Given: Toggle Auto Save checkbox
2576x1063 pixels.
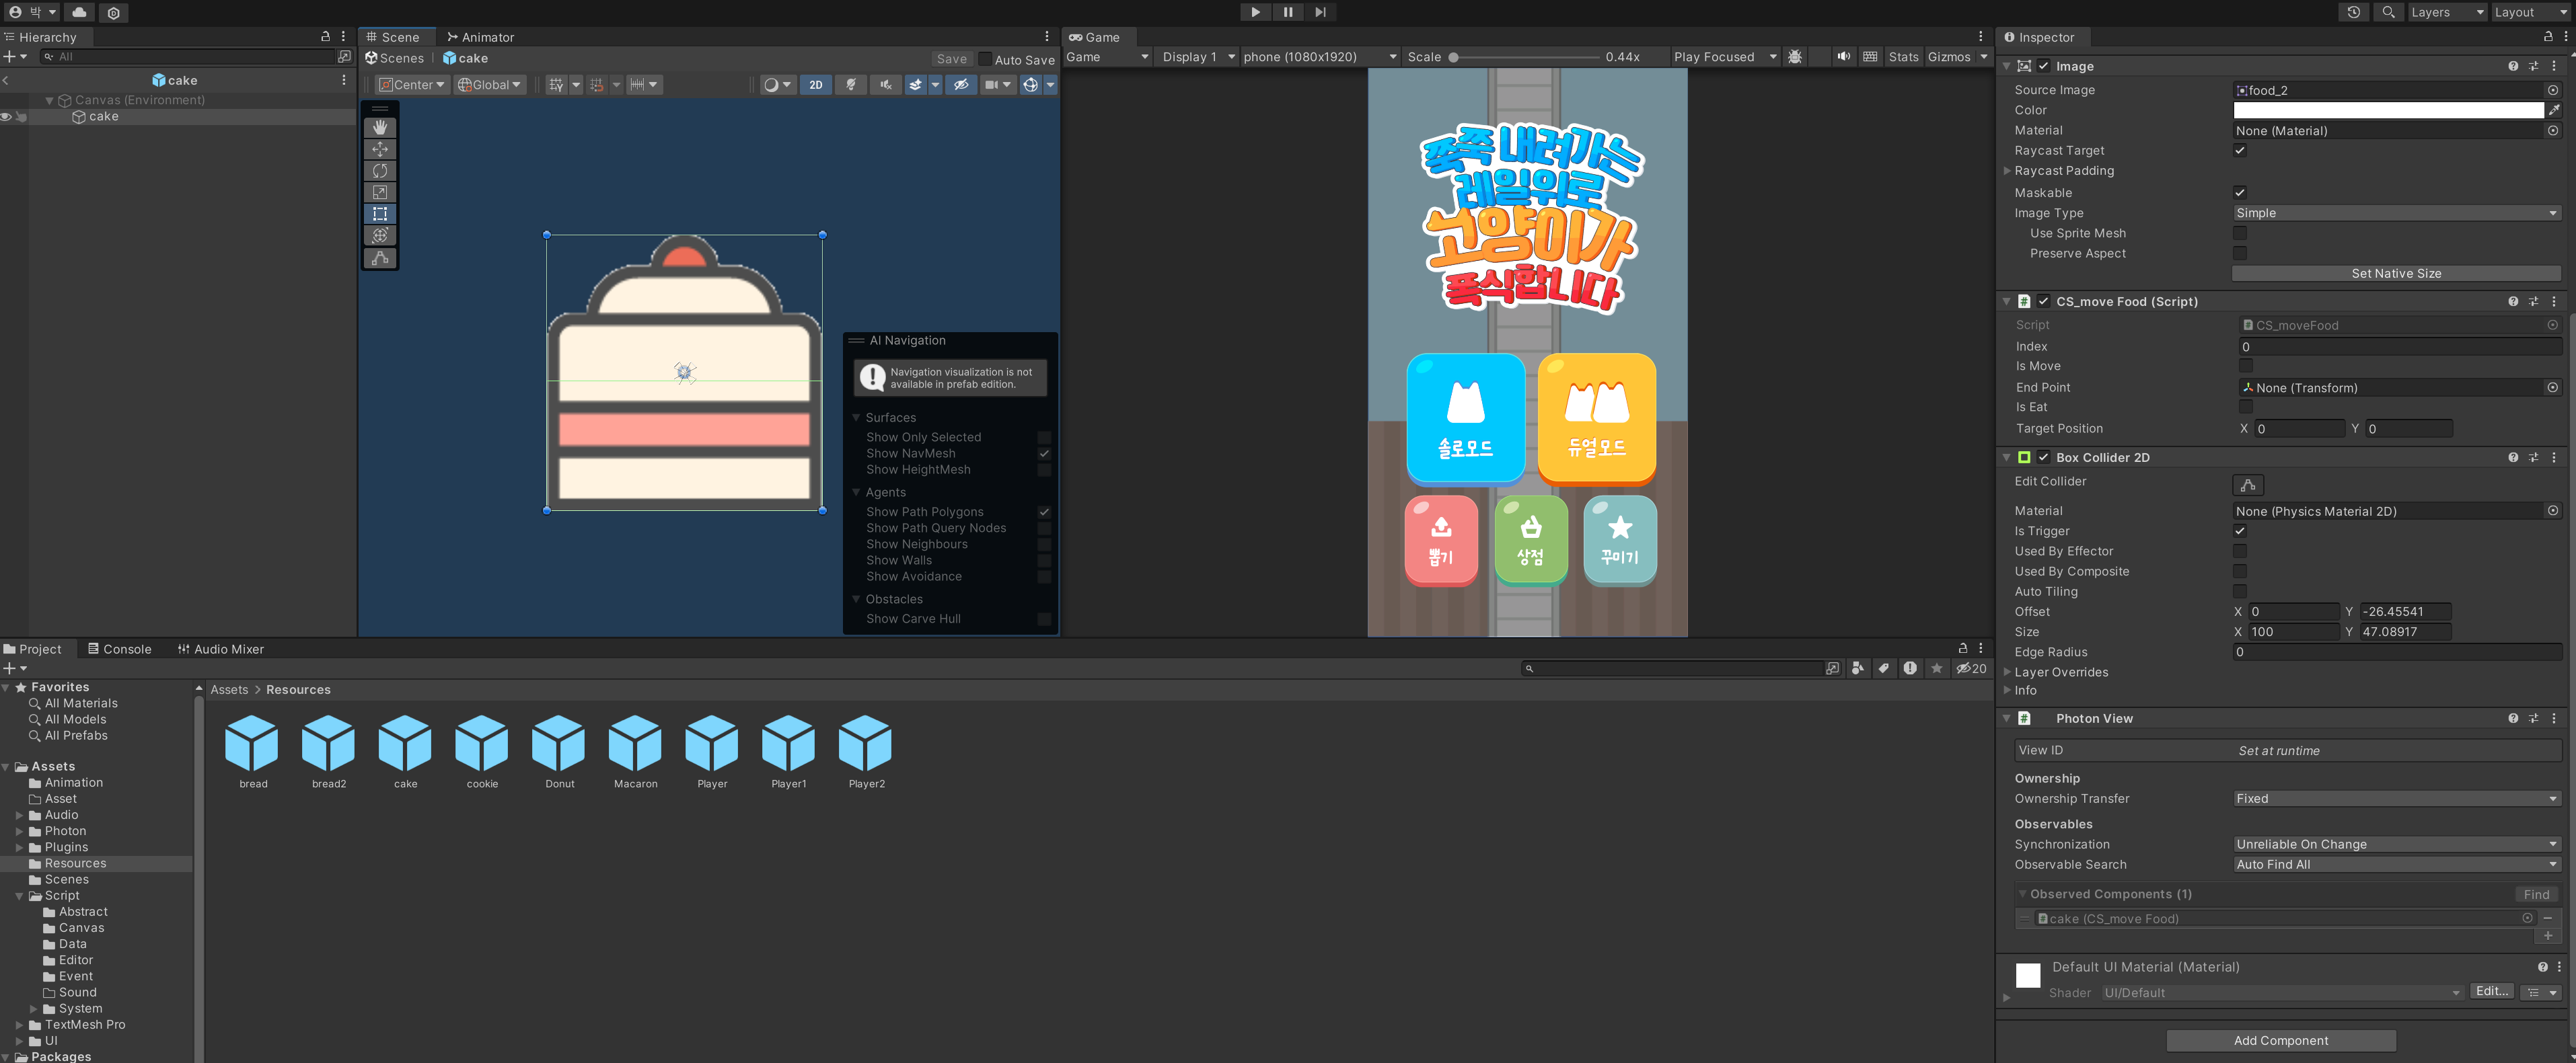Looking at the screenshot, I should click(985, 59).
